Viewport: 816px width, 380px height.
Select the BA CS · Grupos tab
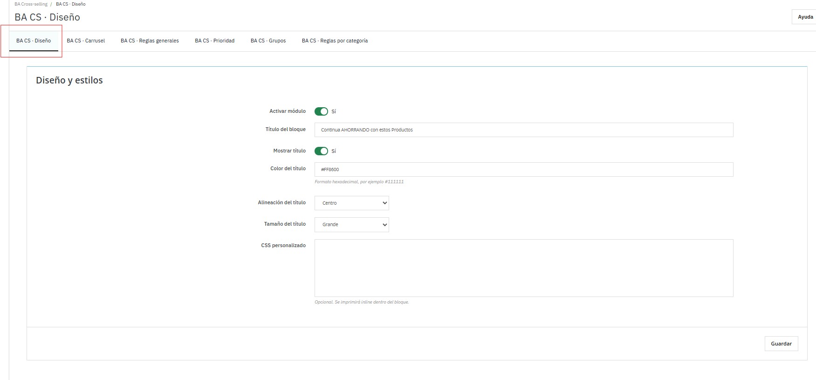click(268, 41)
